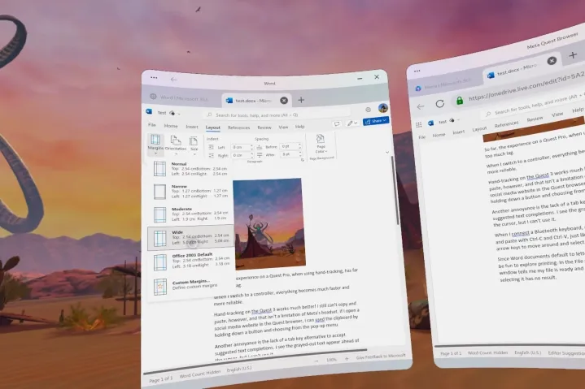Go back in Meta Quest Browser

click(x=421, y=107)
